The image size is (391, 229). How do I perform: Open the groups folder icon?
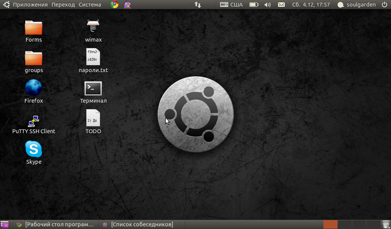(34, 58)
